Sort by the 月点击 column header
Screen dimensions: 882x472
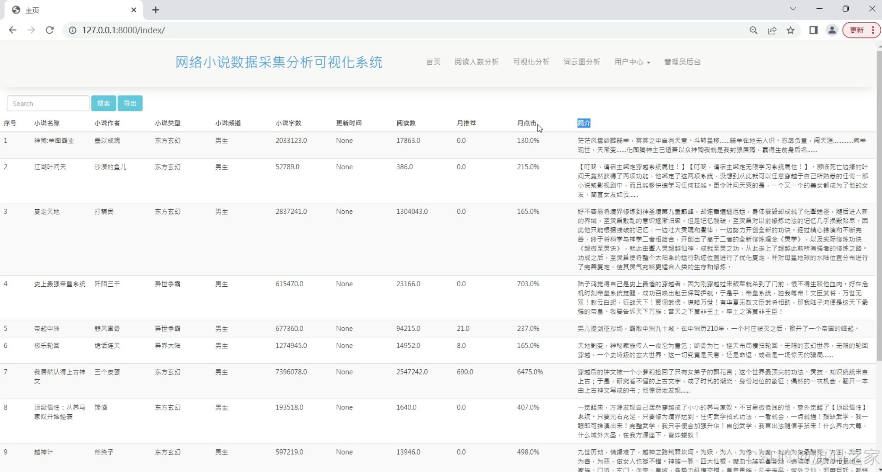[526, 123]
